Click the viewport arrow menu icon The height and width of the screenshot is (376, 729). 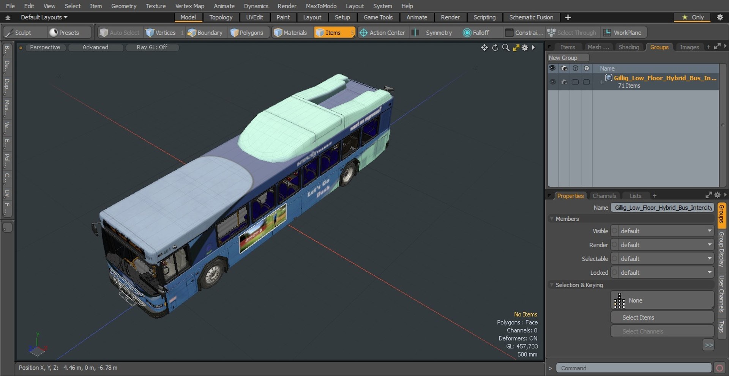[533, 47]
